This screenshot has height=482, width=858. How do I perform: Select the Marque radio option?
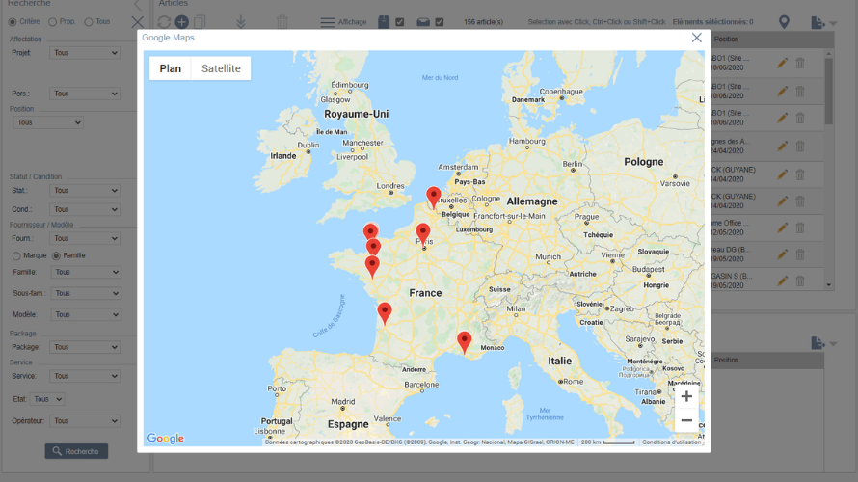pyautogui.click(x=16, y=255)
